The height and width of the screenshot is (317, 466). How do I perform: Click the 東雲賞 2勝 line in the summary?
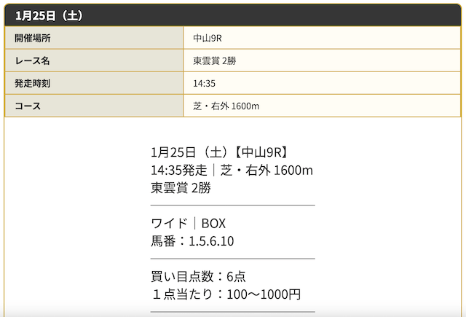point(181,188)
